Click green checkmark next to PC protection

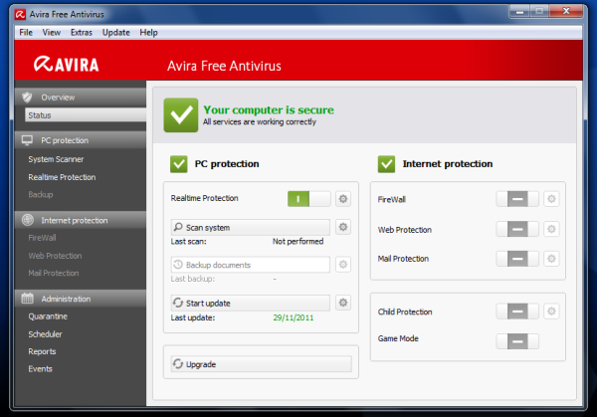coord(179,163)
